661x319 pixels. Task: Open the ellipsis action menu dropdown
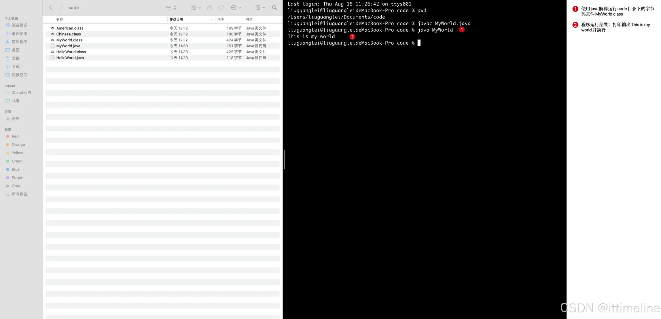pyautogui.click(x=236, y=7)
